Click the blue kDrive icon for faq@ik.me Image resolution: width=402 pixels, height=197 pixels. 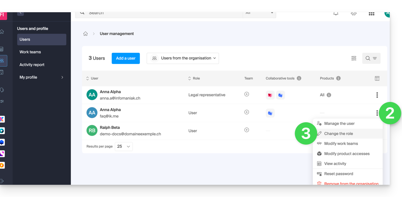(270, 113)
